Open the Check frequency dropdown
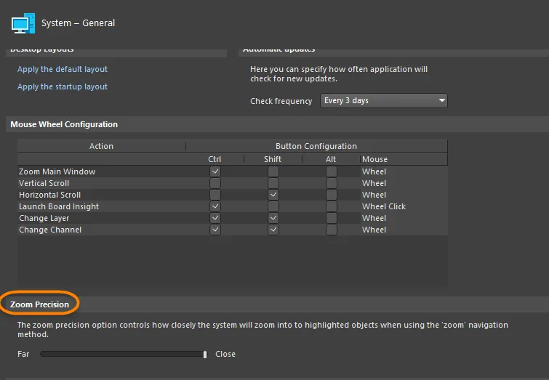Viewport: 549px width, 380px height. pyautogui.click(x=383, y=100)
